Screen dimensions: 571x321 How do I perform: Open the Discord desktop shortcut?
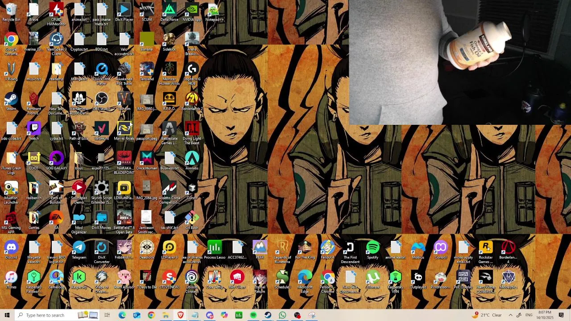(x=11, y=251)
